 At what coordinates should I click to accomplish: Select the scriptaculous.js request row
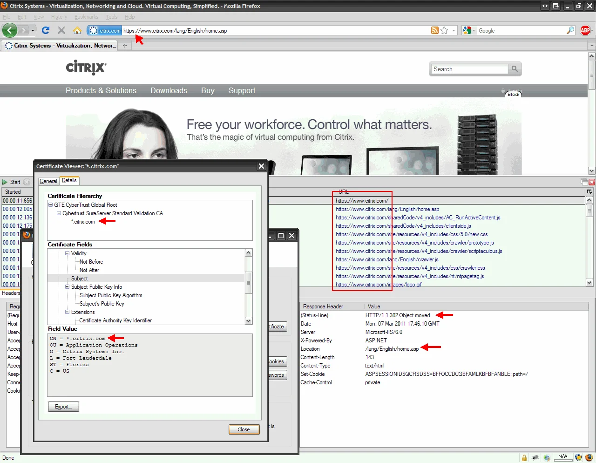(419, 251)
